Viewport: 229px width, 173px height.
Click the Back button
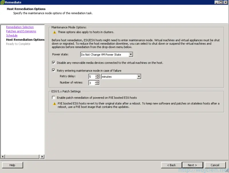point(171,165)
